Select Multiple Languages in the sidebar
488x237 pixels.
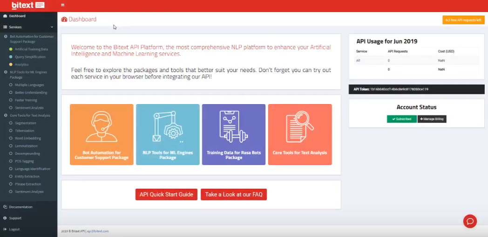pyautogui.click(x=29, y=85)
